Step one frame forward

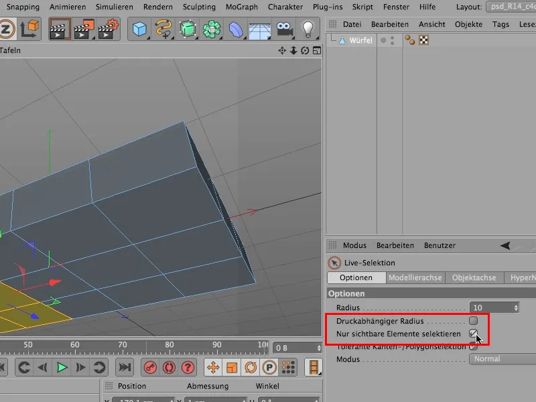click(x=80, y=368)
